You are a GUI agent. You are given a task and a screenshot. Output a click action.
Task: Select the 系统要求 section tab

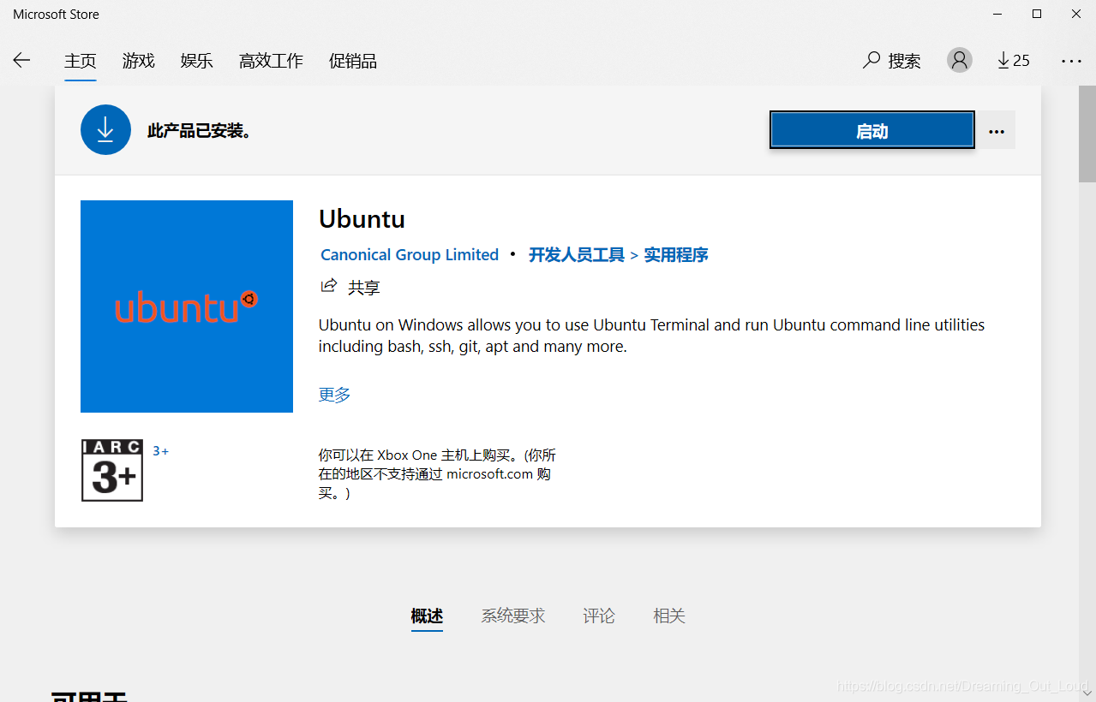[x=513, y=616]
